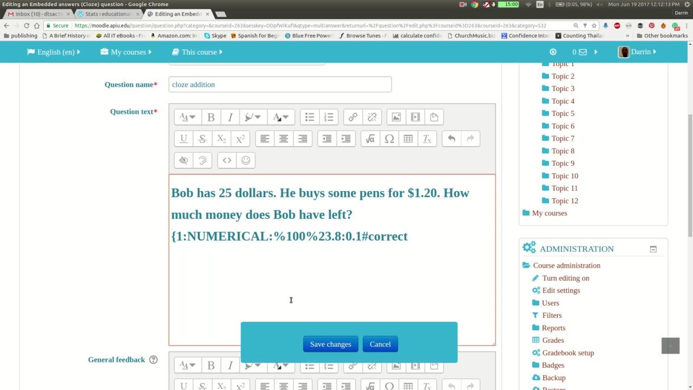Open the emoticon picker

tap(246, 160)
